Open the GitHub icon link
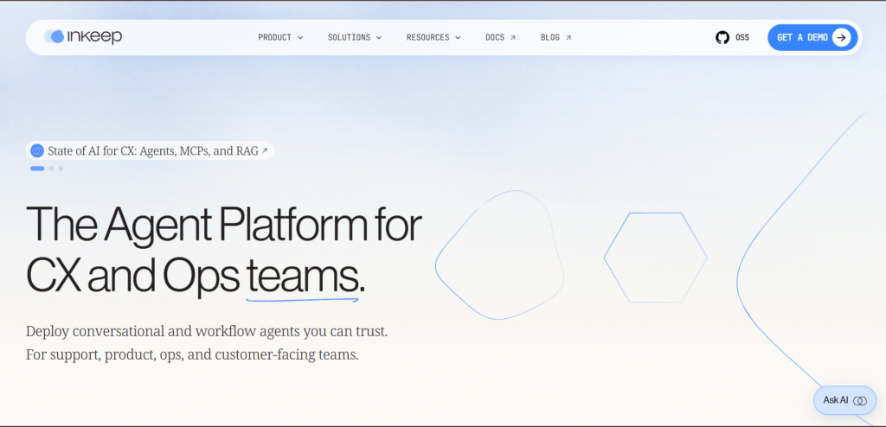This screenshot has height=427, width=886. pos(722,38)
